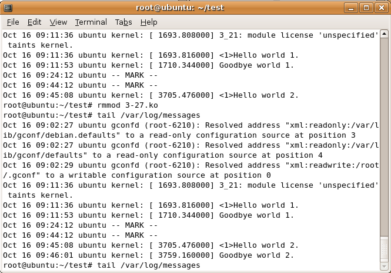Click the 'rmmod 3-27.ko' command line
This screenshot has width=391, height=273.
(81, 105)
